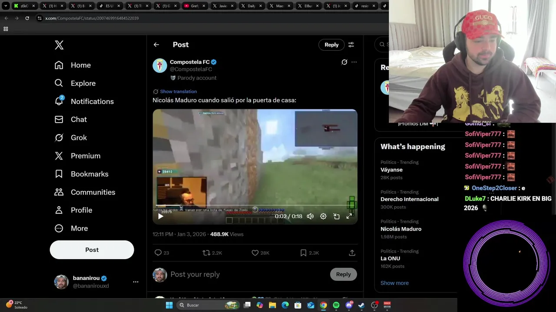Open Profile in the sidebar
Image resolution: width=556 pixels, height=312 pixels.
(x=73, y=210)
